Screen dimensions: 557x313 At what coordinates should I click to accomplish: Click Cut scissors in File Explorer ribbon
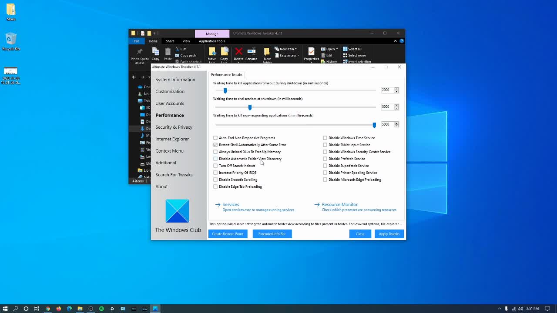pos(178,49)
